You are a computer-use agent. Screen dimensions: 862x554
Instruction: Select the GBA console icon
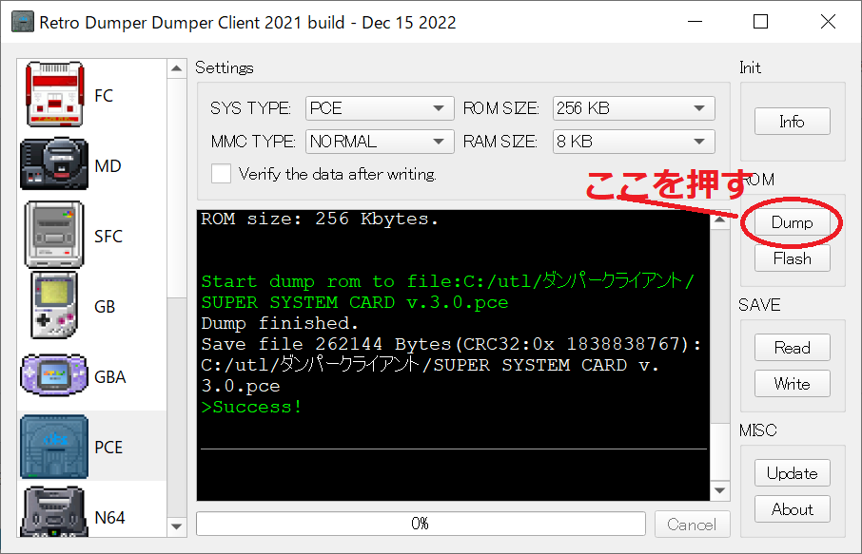click(x=54, y=375)
